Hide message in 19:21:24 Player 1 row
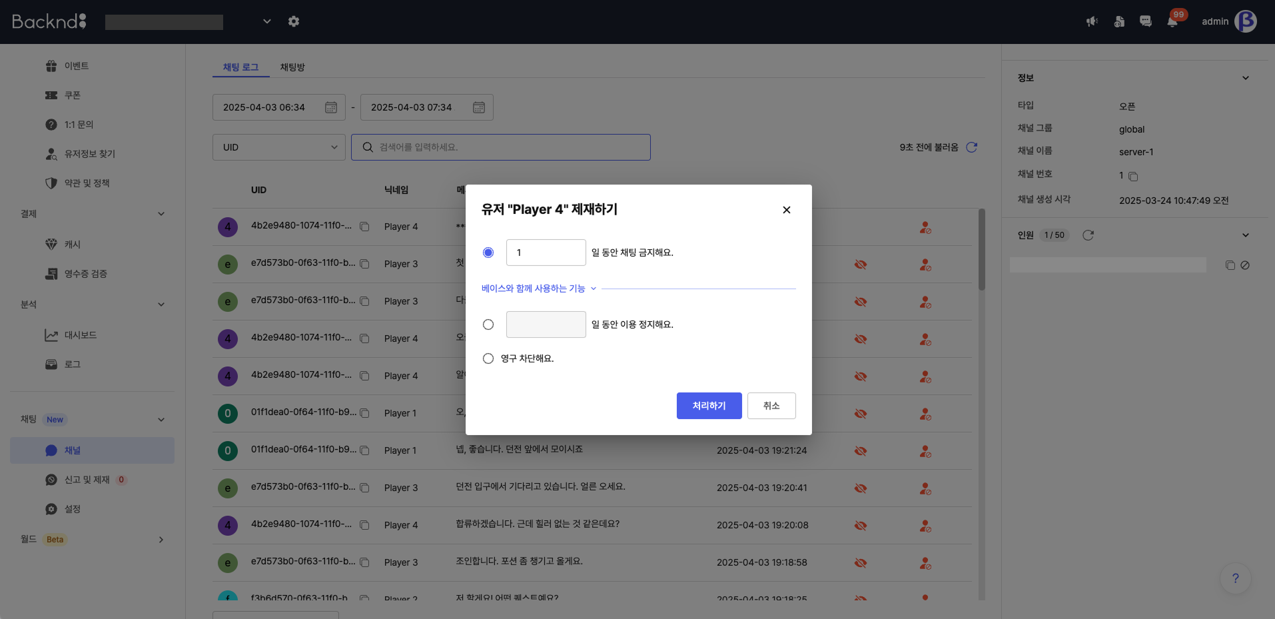1275x619 pixels. coord(861,451)
